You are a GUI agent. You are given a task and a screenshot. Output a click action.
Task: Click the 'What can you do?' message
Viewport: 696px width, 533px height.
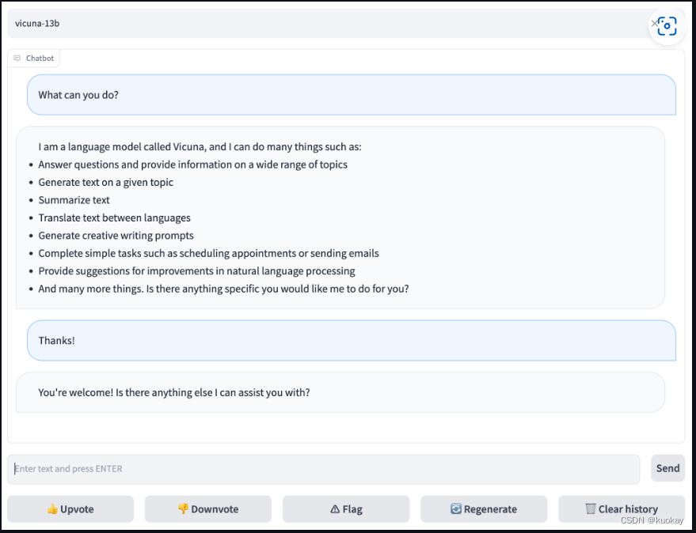coord(352,95)
